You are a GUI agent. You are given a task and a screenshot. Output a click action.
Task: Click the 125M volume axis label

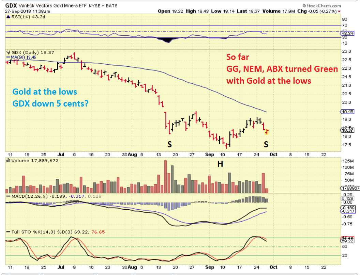[x=348, y=161]
